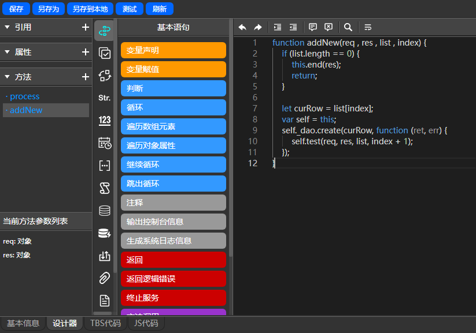Click the 另存为 button
Image resolution: width=476 pixels, height=333 pixels.
tap(48, 9)
